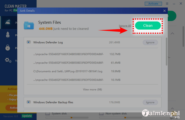The image size is (185, 120).
Task: Click the Junk Details dialog scrollbar
Action: [166, 52]
